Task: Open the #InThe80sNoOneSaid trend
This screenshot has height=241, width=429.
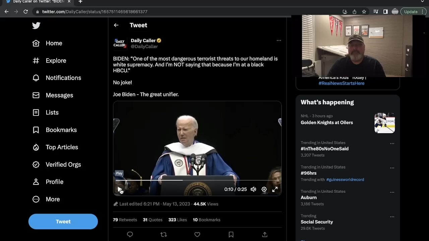Action: click(x=324, y=149)
